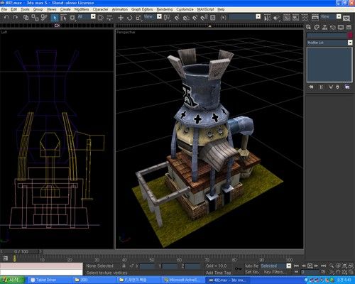Open the Hierarchy command panel tab
Viewport: 355px width, 284px height.
(324, 28)
